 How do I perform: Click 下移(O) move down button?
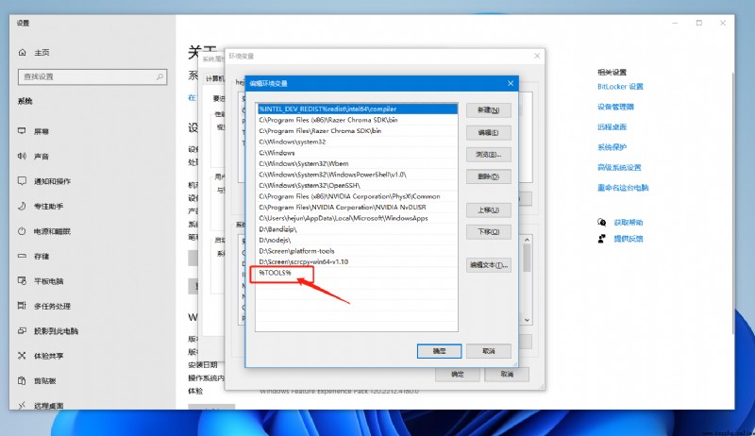pyautogui.click(x=488, y=232)
